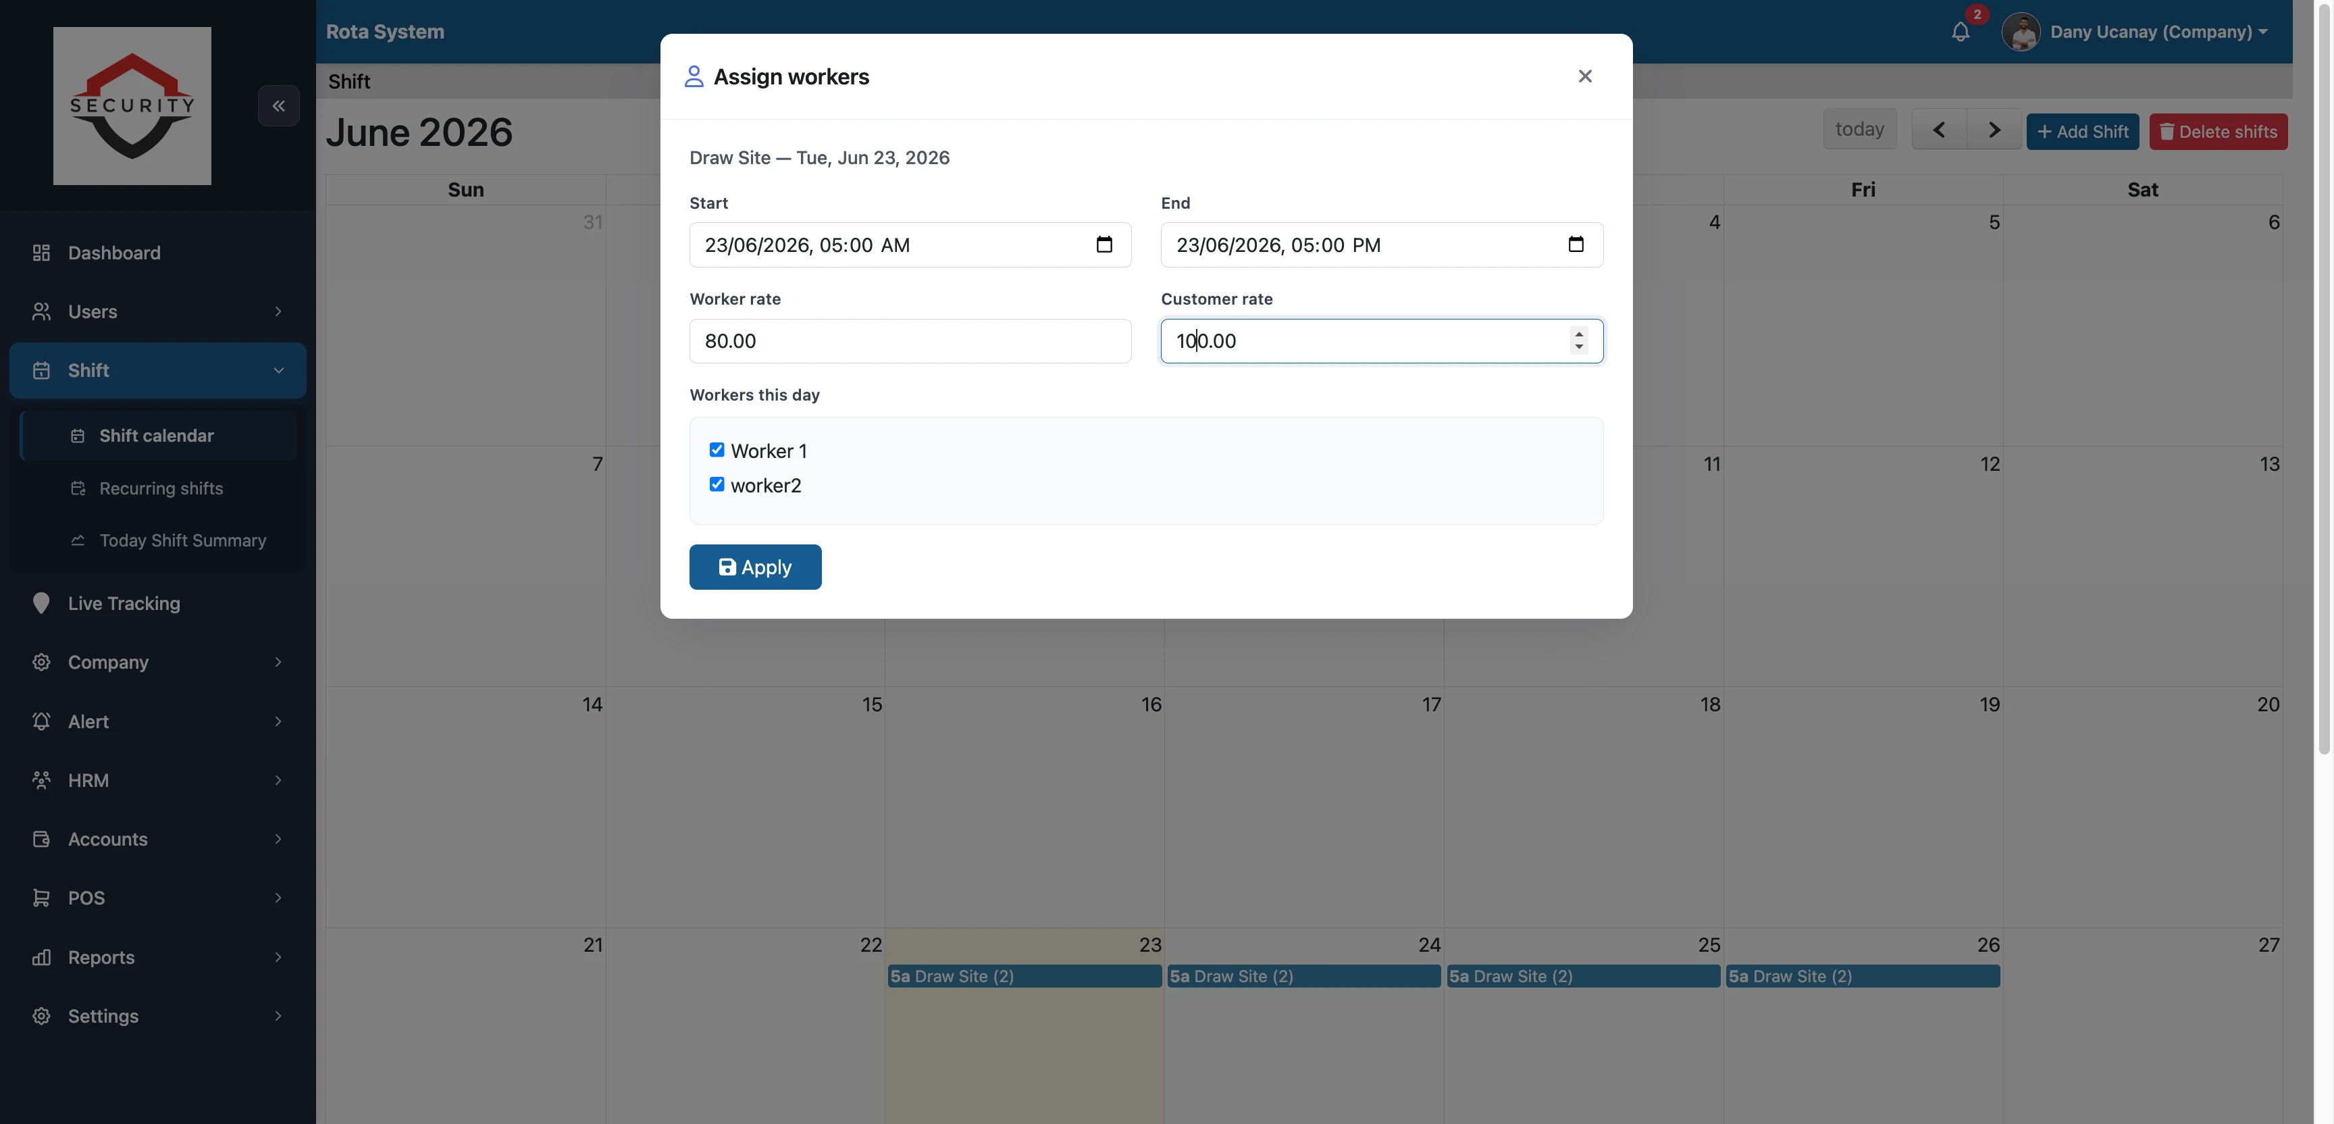Collapse the sidebar with double-chevron icon
The height and width of the screenshot is (1124, 2334).
tap(278, 106)
